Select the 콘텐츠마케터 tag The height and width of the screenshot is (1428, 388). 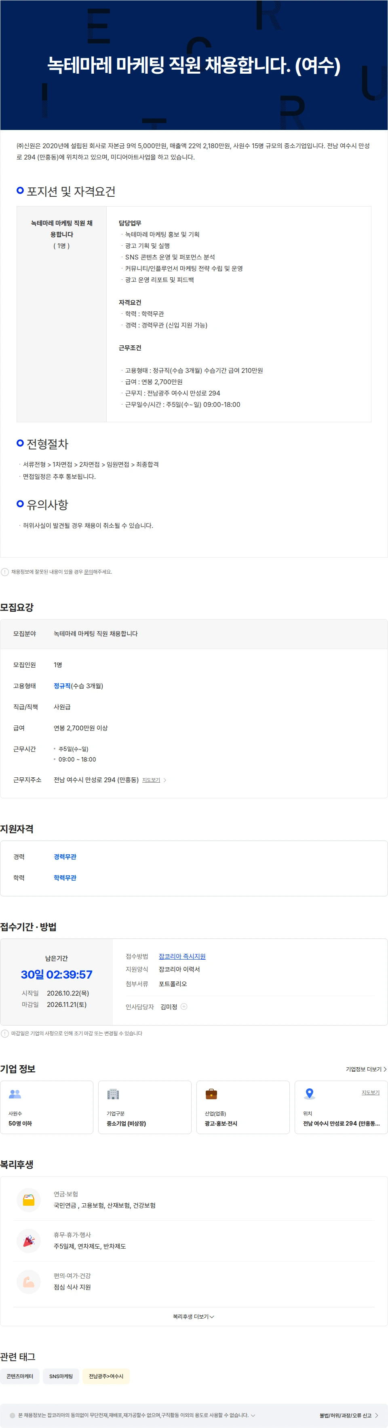pyautogui.click(x=20, y=1377)
